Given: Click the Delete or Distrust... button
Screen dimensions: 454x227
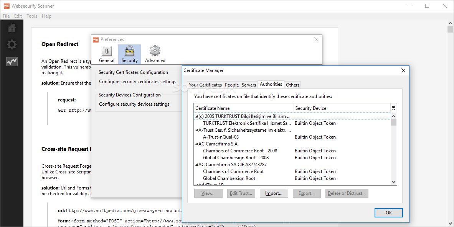Looking at the screenshot, I should (x=347, y=193).
